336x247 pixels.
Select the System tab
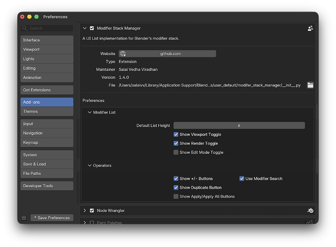[x=47, y=155]
